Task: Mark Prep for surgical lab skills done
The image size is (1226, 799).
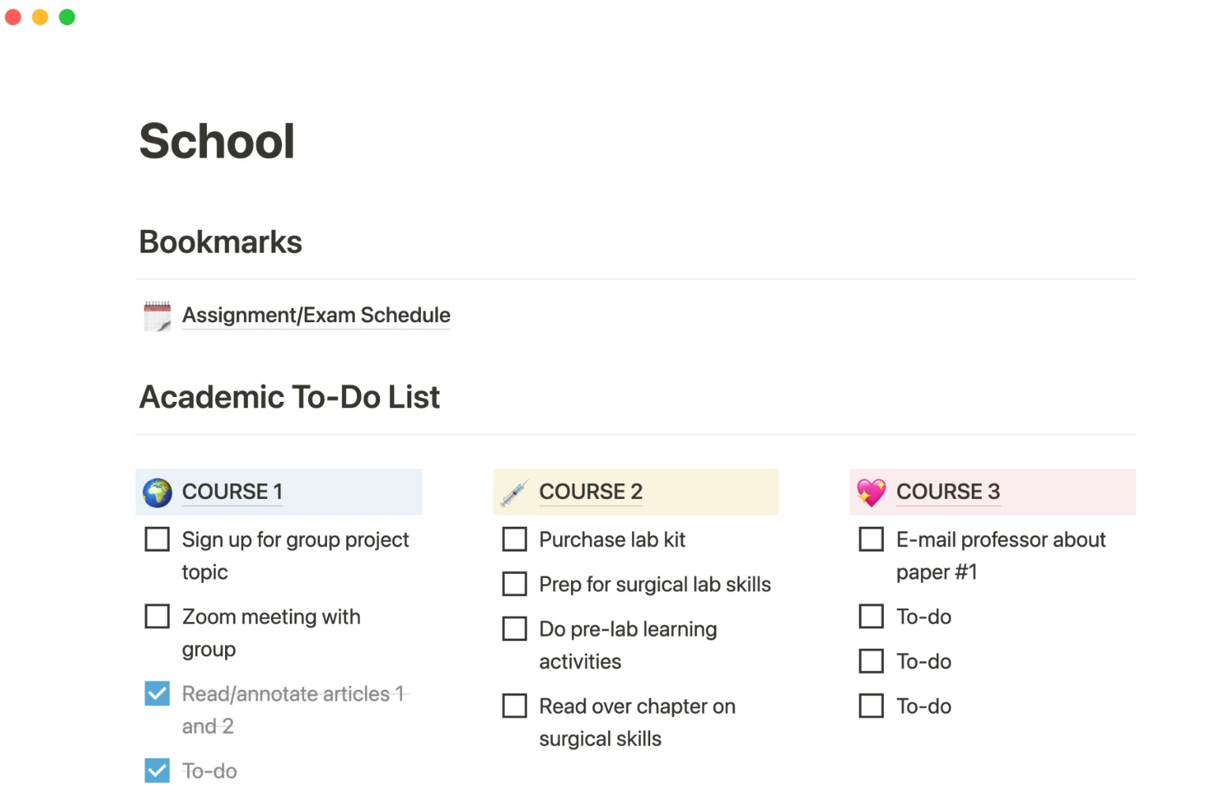Action: (514, 584)
